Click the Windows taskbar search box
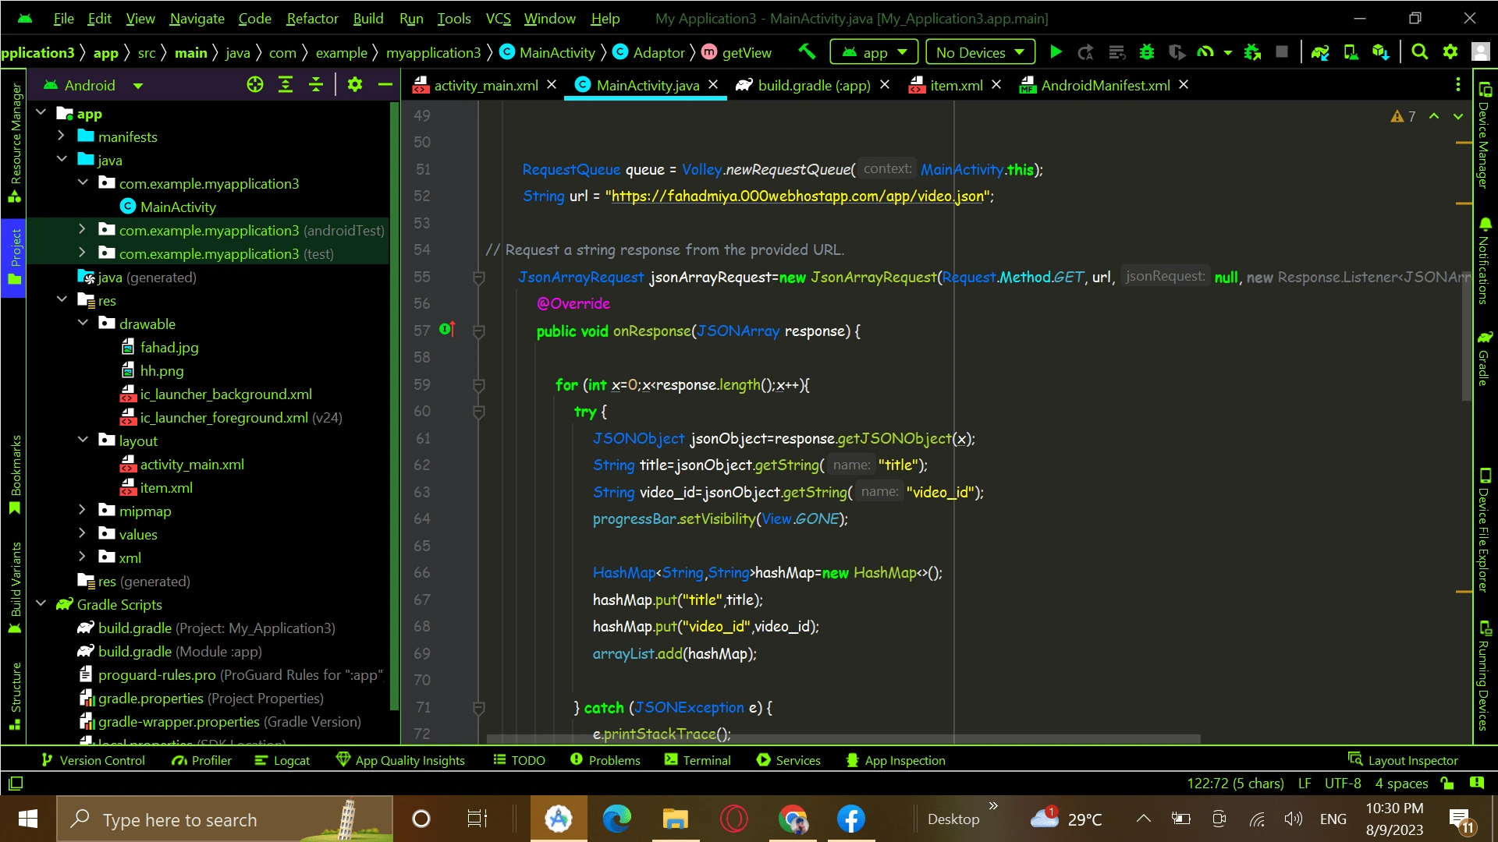The height and width of the screenshot is (842, 1498). click(225, 819)
